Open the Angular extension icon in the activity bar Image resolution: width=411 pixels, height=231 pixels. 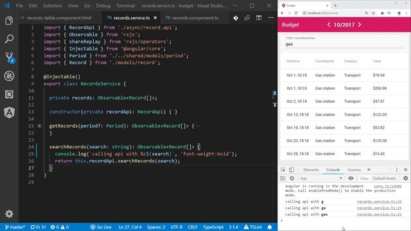pyautogui.click(x=9, y=113)
